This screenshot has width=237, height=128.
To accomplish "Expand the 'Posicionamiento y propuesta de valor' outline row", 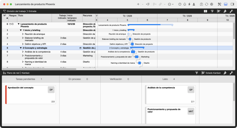I will tap(23, 56).
